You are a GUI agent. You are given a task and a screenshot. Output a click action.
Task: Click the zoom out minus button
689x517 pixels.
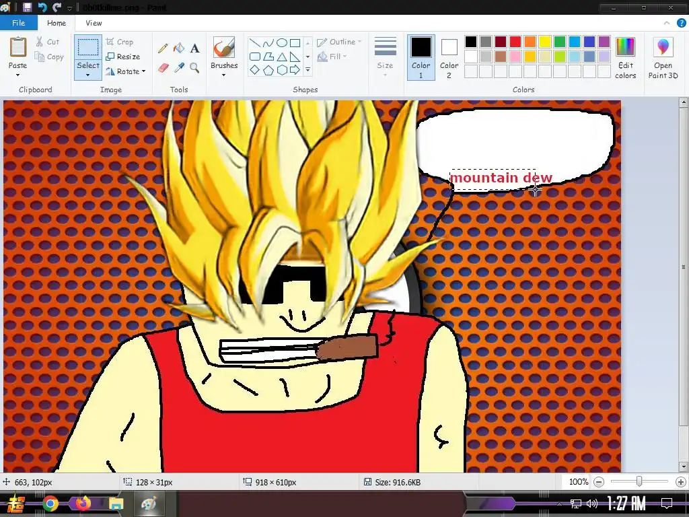[598, 482]
